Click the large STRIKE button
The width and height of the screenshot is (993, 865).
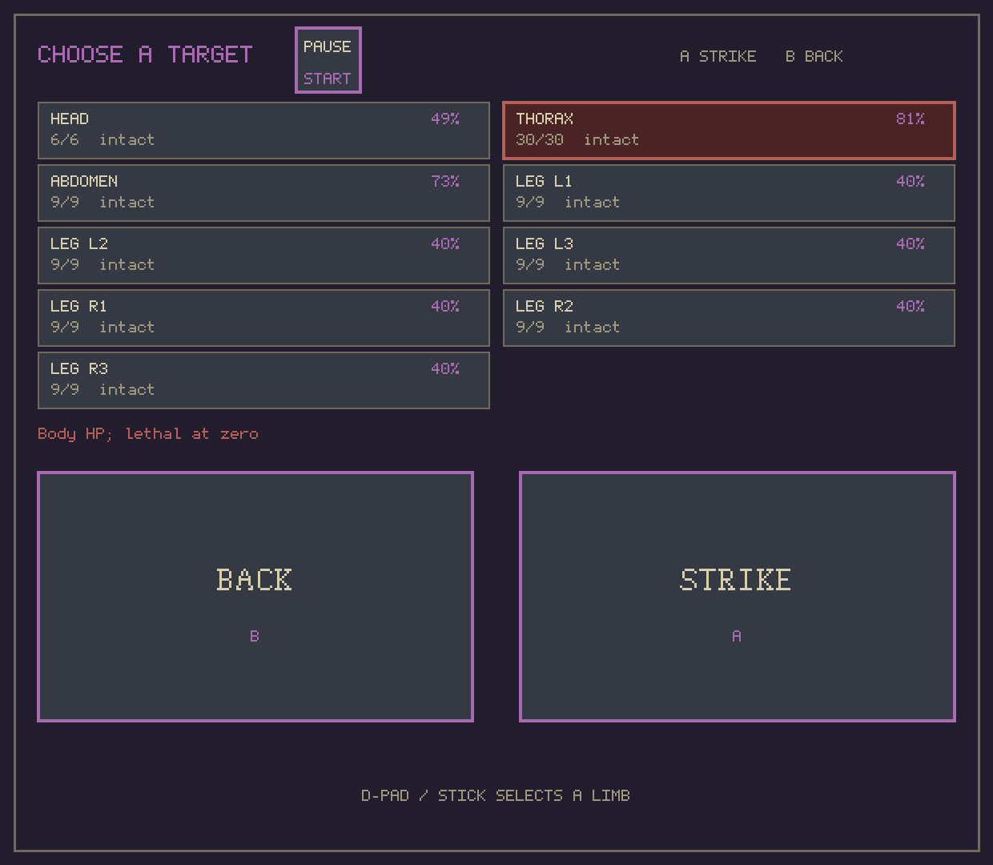738,597
